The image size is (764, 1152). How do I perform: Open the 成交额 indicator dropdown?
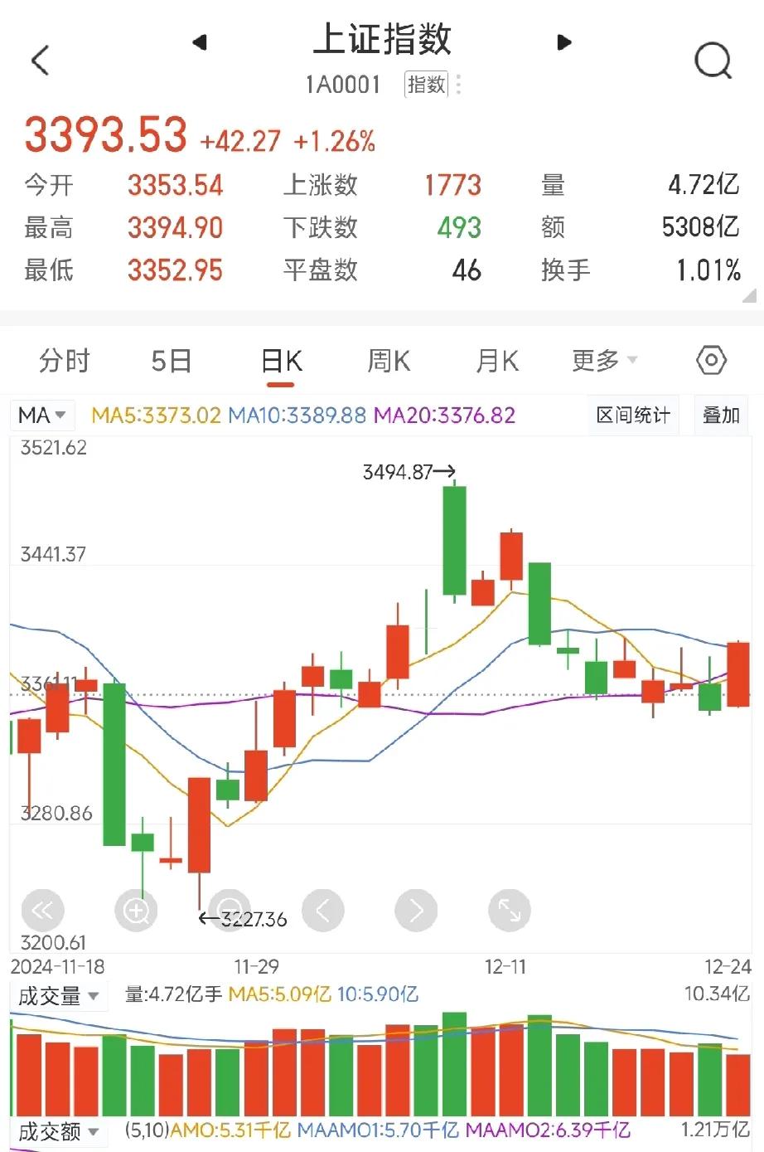click(58, 1131)
